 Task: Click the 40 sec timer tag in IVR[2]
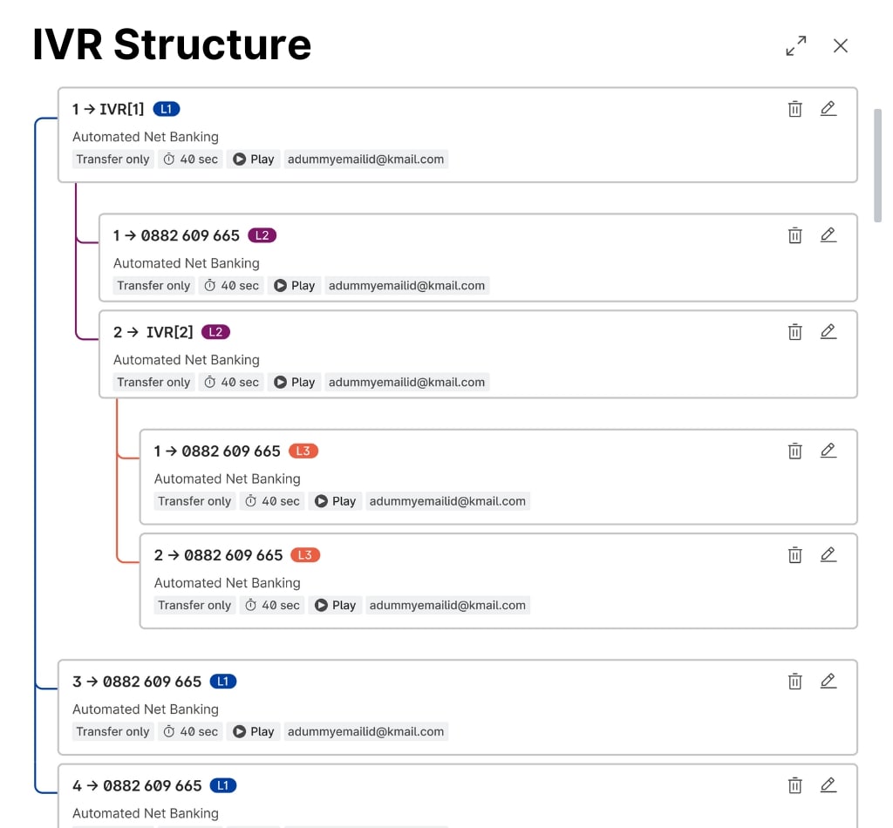231,382
